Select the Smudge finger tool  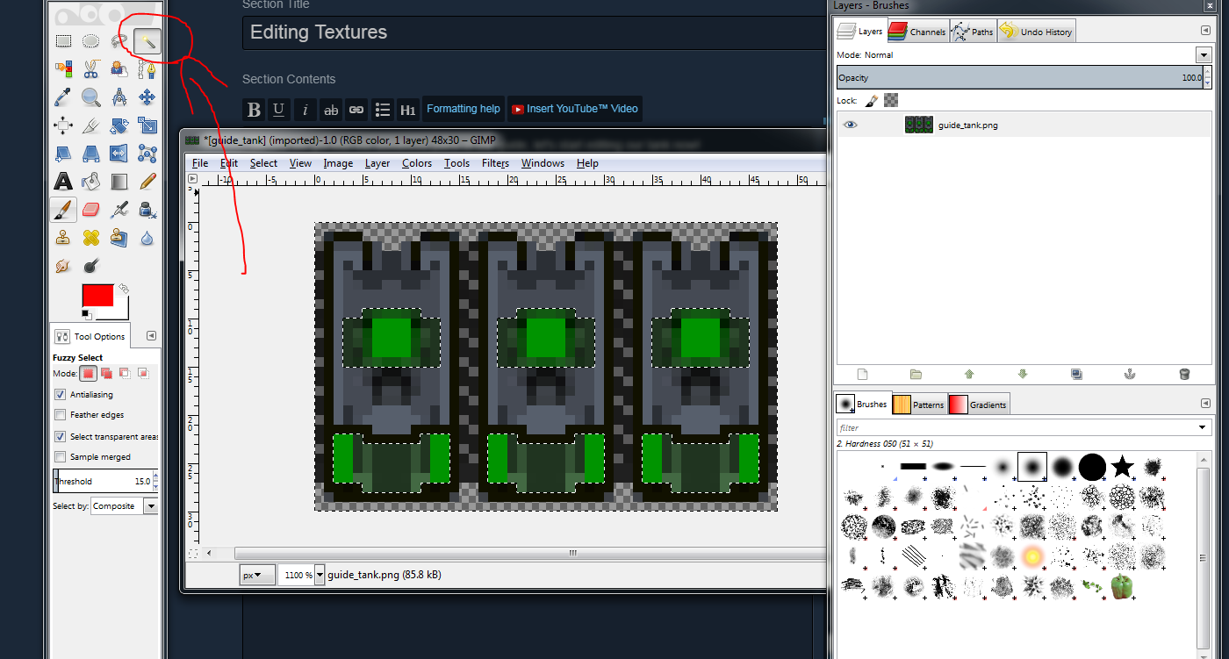(x=63, y=266)
